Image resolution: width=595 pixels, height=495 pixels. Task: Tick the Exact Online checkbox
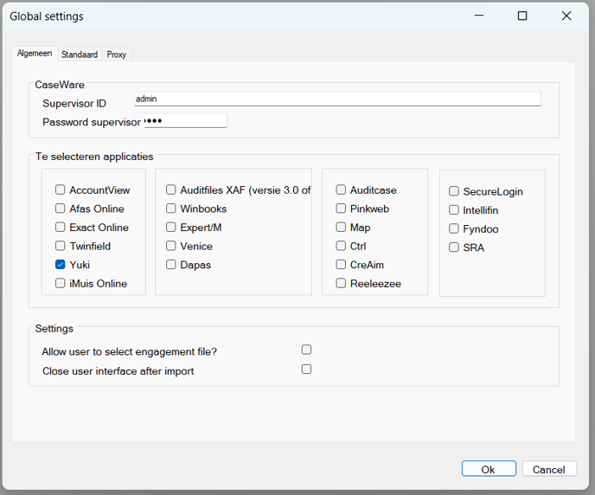point(61,227)
